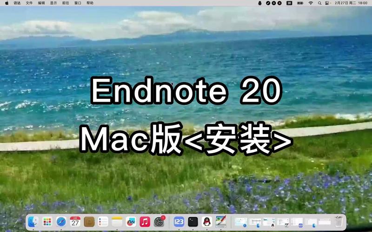Restore the minimized Safari window thumbnail
Viewport: 372px width, 232px height.
241,222
